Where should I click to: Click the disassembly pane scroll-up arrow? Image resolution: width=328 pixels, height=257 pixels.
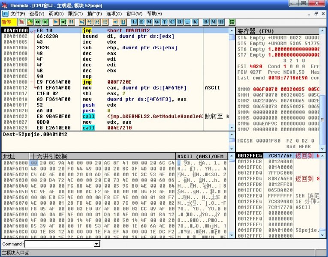click(x=232, y=30)
